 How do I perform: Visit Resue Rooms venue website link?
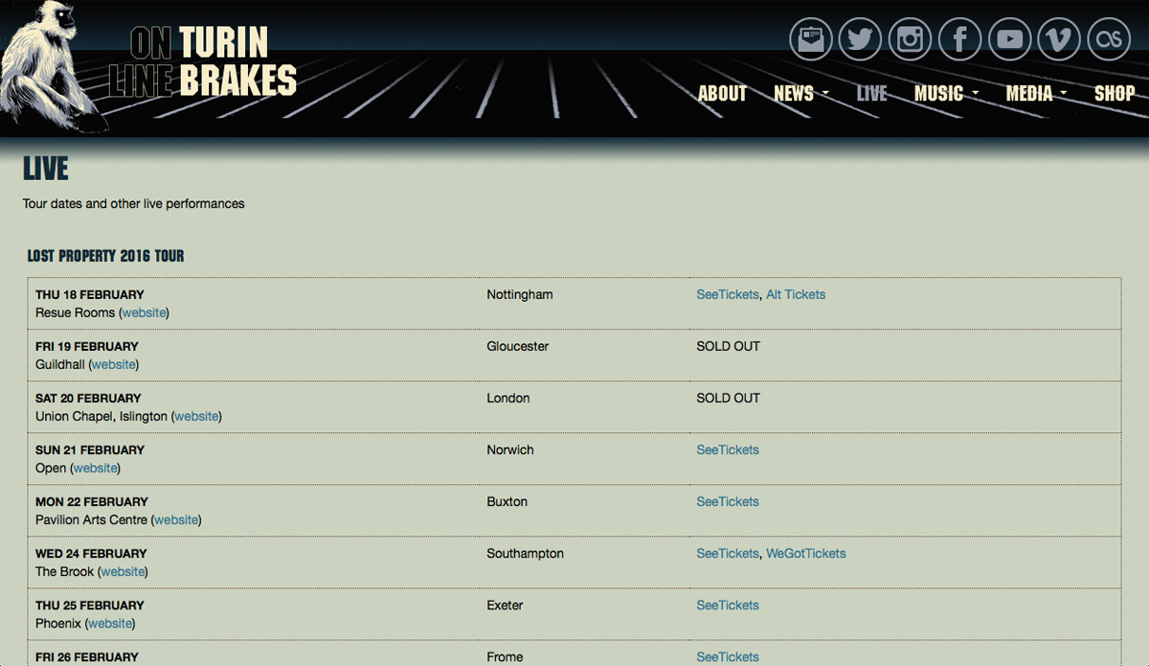[144, 312]
